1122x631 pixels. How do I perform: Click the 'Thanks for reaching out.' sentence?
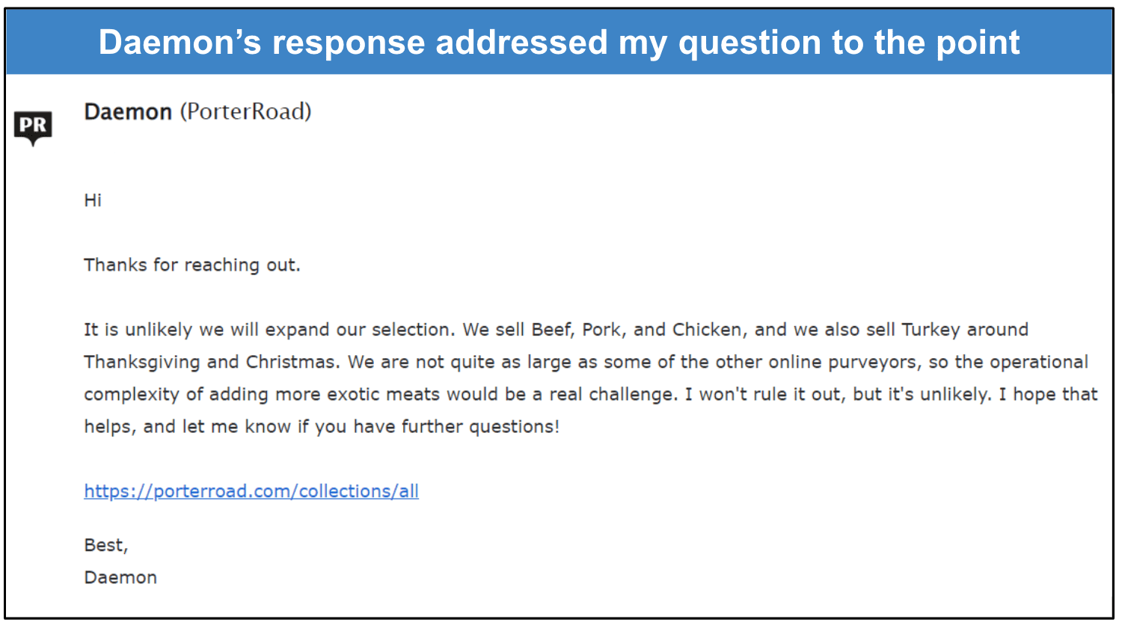pyautogui.click(x=192, y=265)
